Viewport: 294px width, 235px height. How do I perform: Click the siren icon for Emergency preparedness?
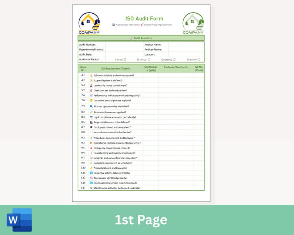click(91, 148)
